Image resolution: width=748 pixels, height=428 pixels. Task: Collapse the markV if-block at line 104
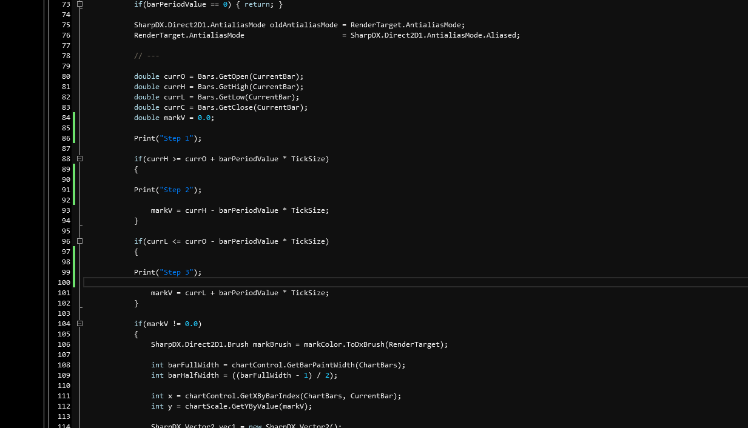79,324
